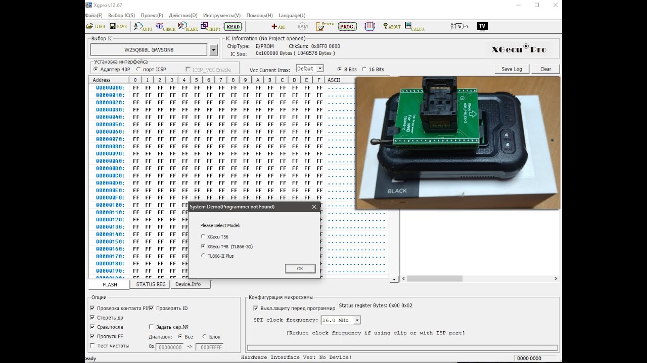Run the BLANK check toolbar icon
Screen dimensions: 647x363
click(188, 27)
